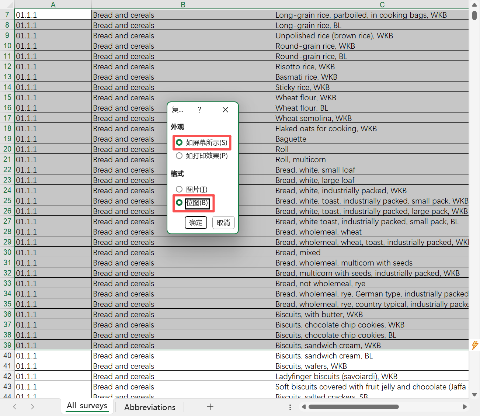Viewport: 480px width, 416px height.
Task: Select the 'Round-grain rice, BL' cell
Action: click(371, 56)
